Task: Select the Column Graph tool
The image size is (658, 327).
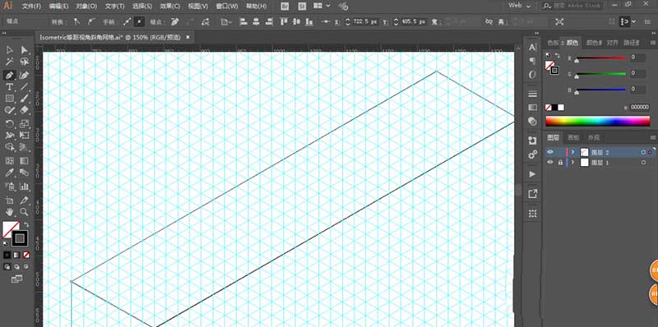Action: click(x=25, y=187)
